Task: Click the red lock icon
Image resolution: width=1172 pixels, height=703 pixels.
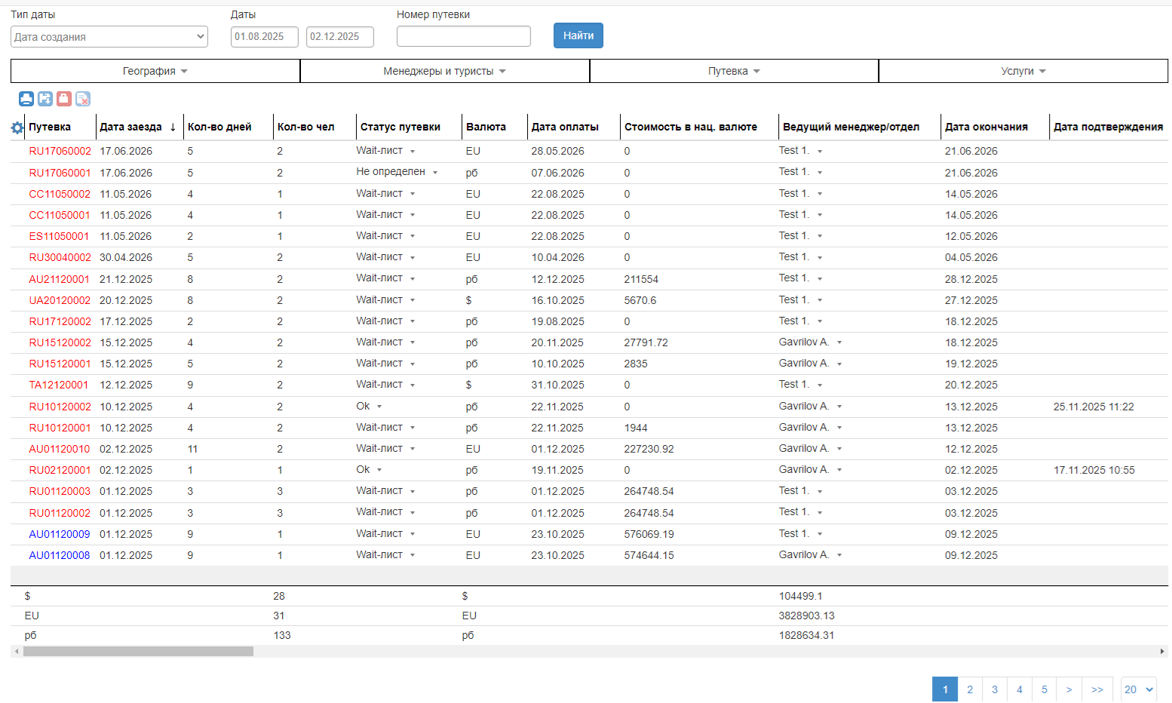Action: pyautogui.click(x=64, y=99)
